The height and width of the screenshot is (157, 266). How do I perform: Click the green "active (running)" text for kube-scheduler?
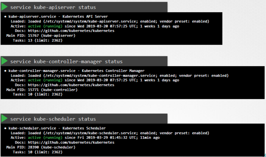click(45, 138)
